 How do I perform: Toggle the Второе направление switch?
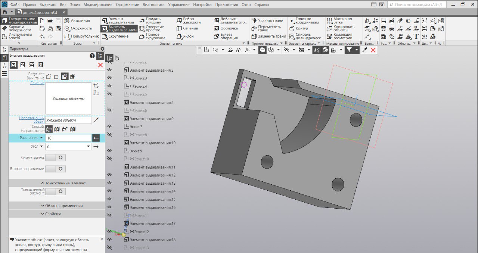[56, 169]
